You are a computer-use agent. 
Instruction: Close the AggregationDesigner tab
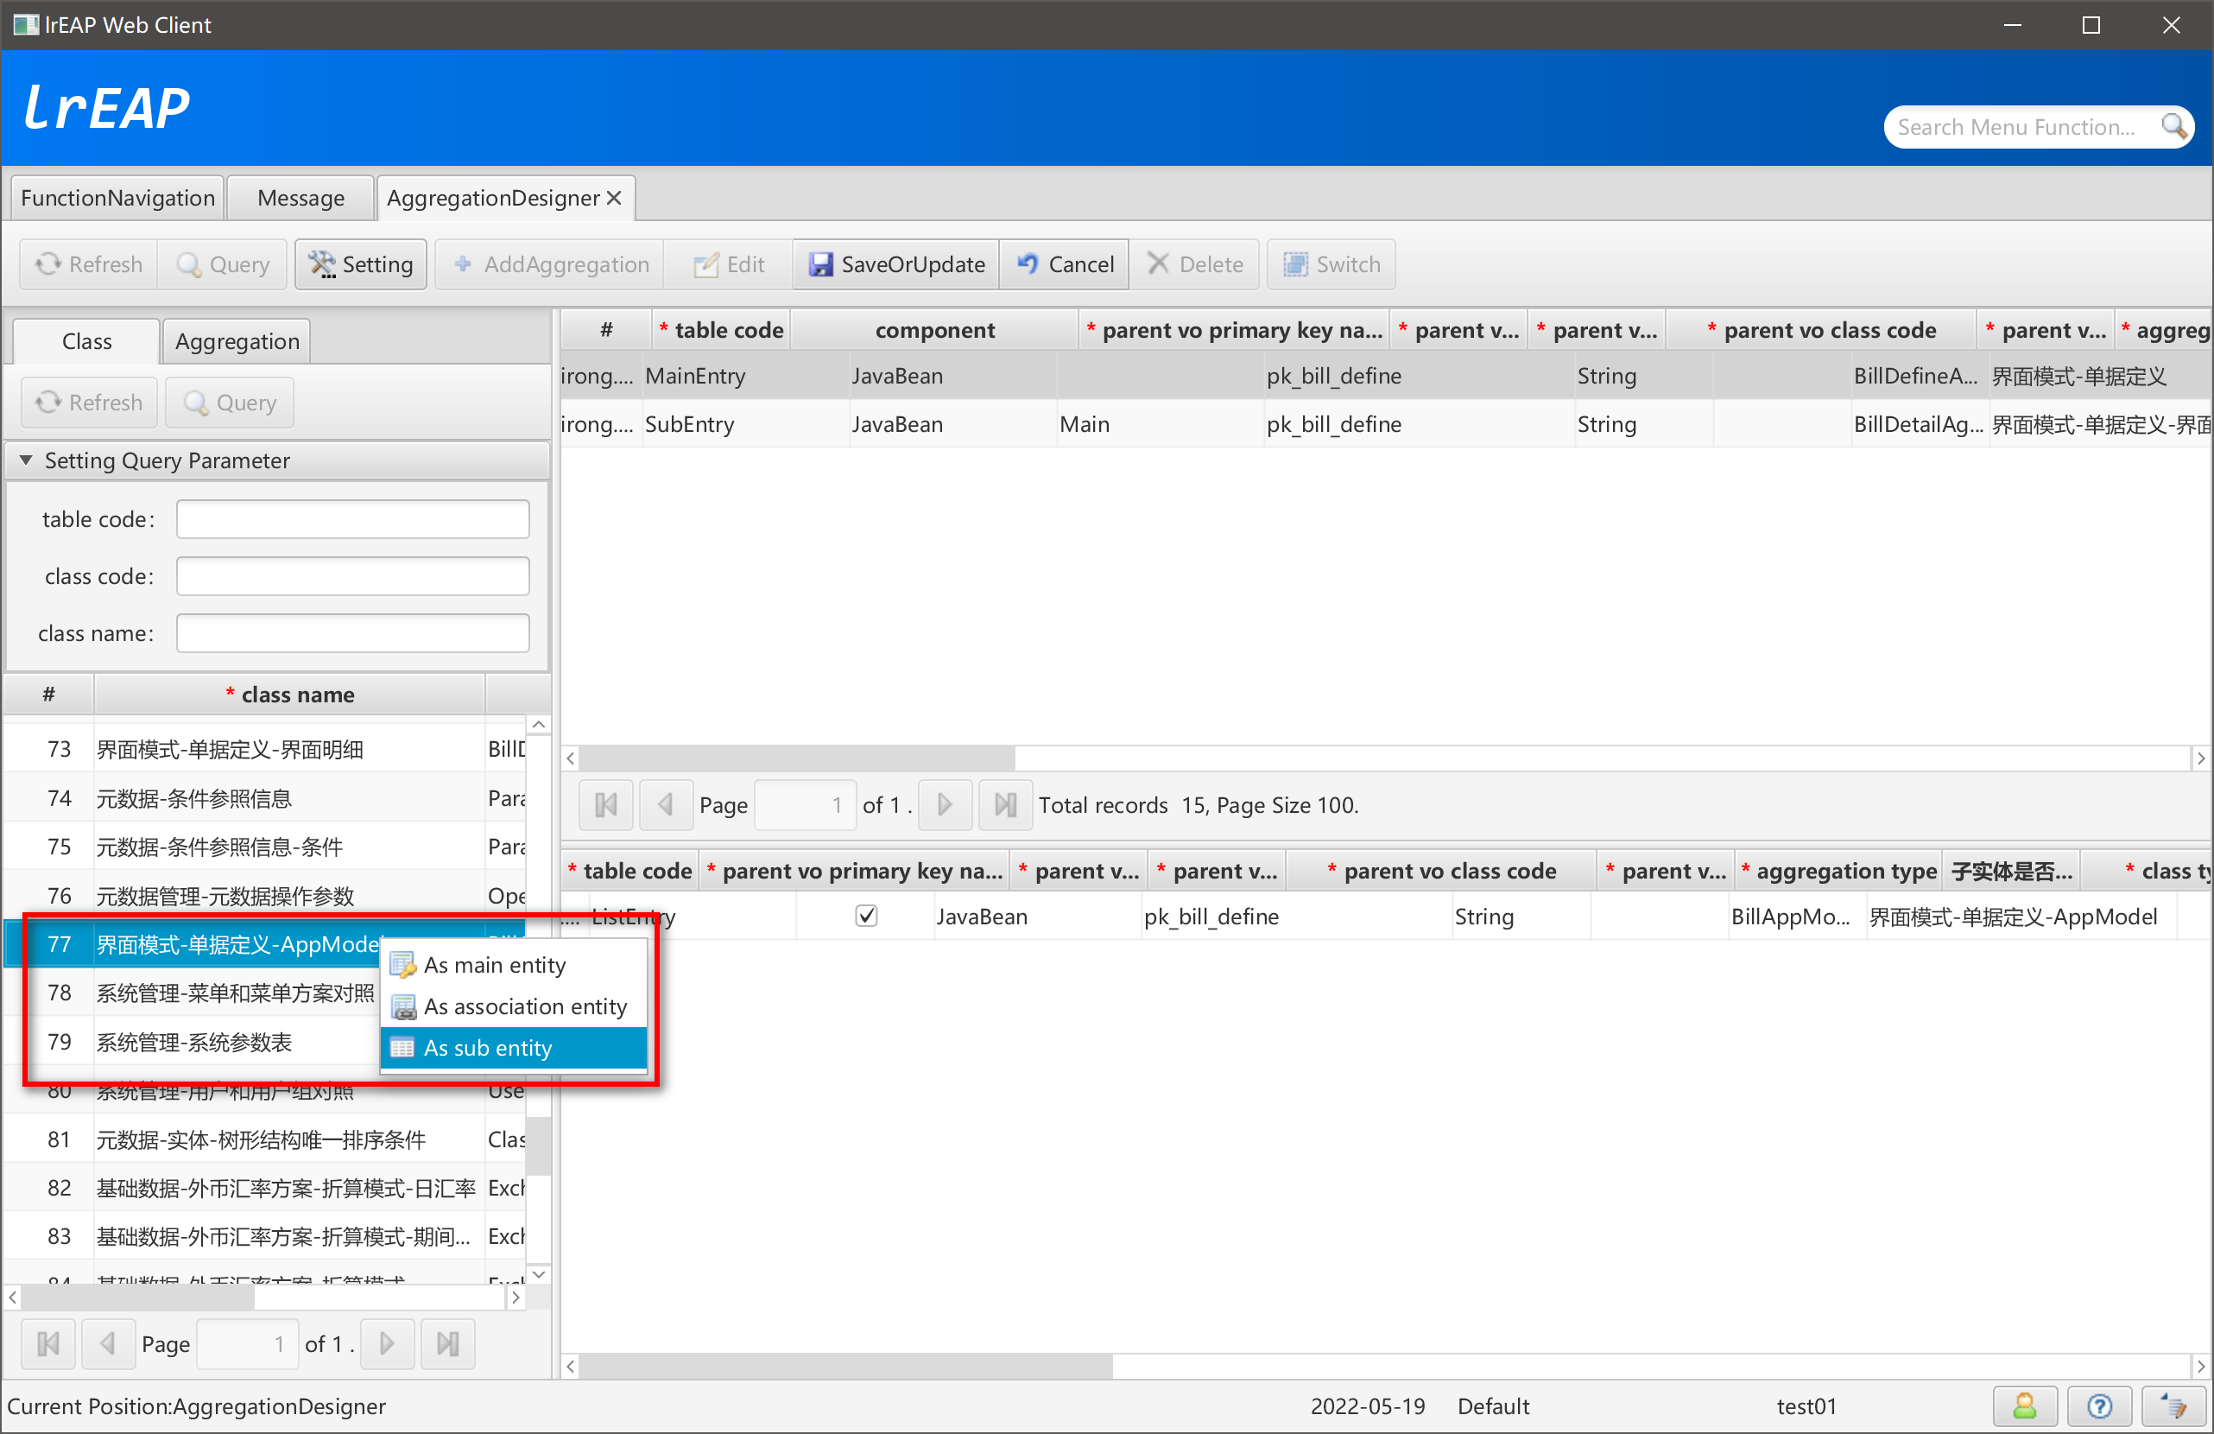(x=614, y=197)
